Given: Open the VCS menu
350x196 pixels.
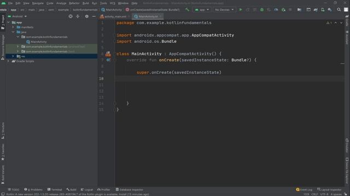Looking at the screenshot, I should tap(113, 3).
